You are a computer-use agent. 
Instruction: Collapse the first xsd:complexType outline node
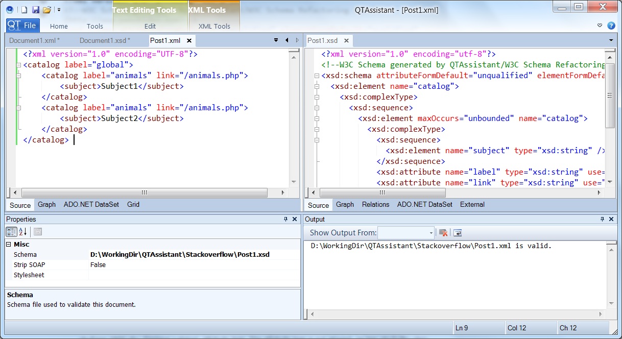(x=317, y=97)
